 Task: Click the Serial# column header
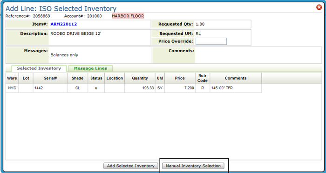tap(50, 78)
